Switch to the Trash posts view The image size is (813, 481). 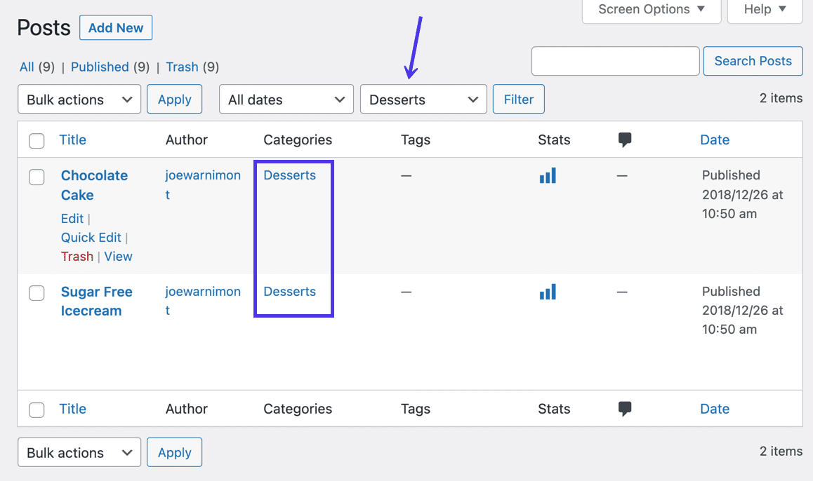(x=182, y=67)
